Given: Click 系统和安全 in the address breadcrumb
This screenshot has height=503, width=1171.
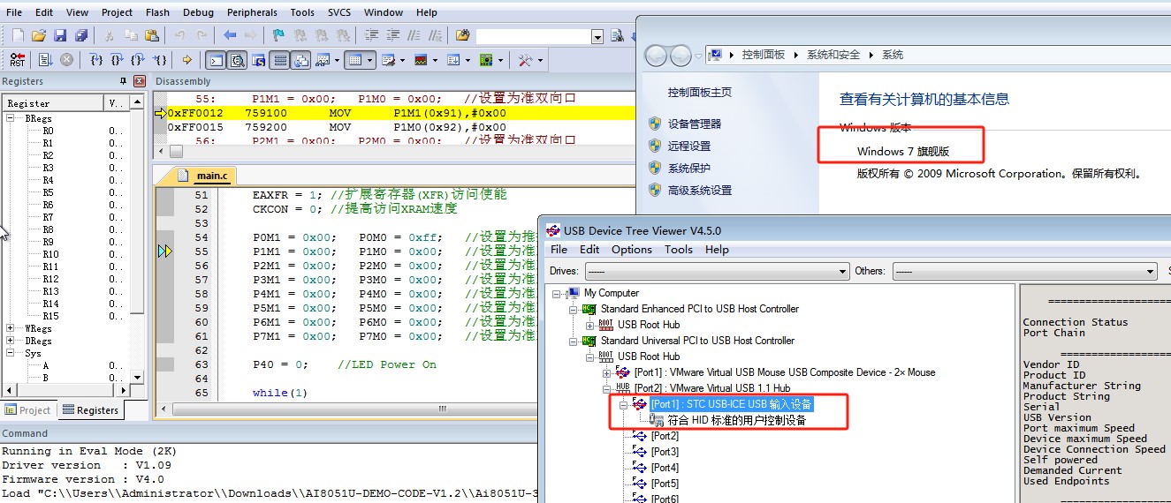Looking at the screenshot, I should (x=833, y=54).
